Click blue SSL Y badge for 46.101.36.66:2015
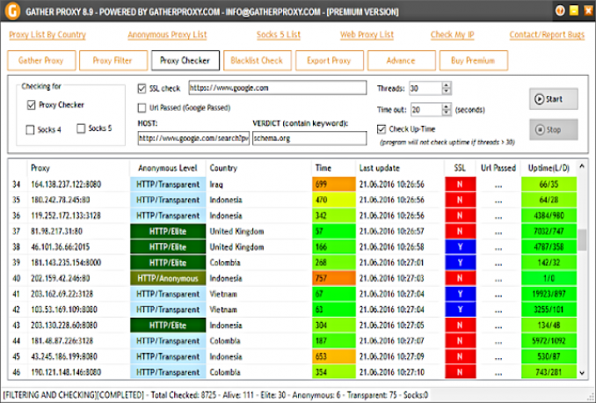The height and width of the screenshot is (403, 596). click(x=460, y=246)
